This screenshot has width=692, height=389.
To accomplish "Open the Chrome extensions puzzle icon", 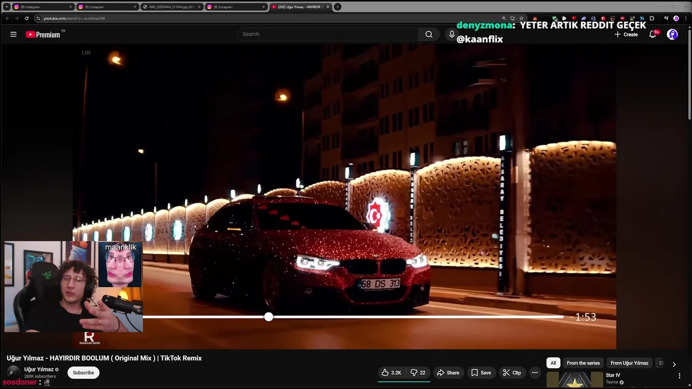I will pos(651,18).
